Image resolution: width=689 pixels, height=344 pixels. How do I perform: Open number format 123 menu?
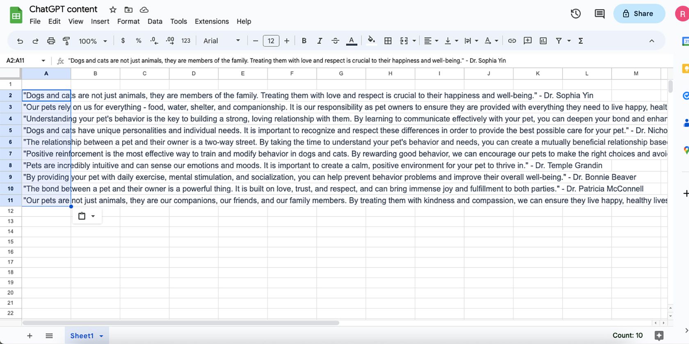tap(186, 41)
